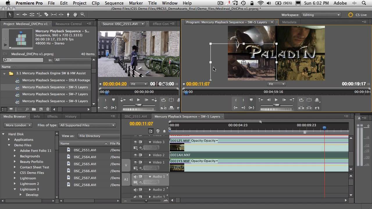Step forward one frame in Program monitor

click(x=284, y=100)
